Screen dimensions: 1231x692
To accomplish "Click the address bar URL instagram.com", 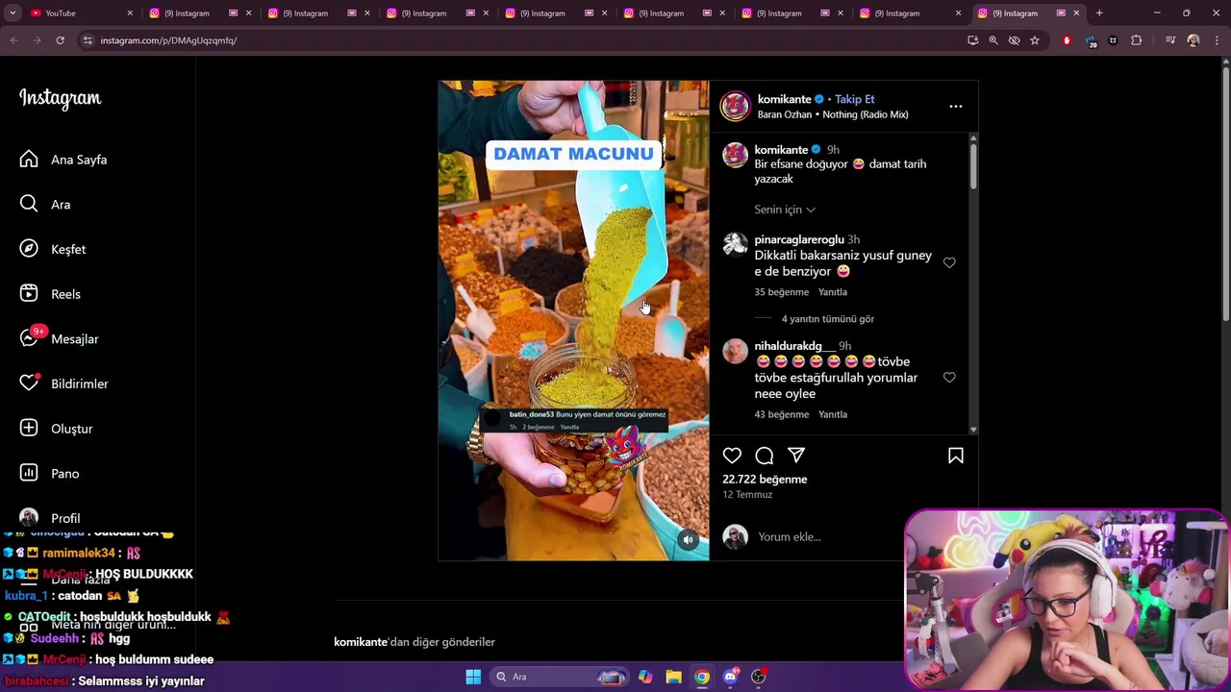I will pyautogui.click(x=168, y=40).
